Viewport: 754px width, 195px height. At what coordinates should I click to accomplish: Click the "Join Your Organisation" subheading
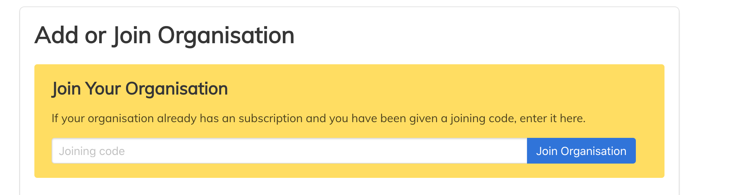pyautogui.click(x=140, y=89)
